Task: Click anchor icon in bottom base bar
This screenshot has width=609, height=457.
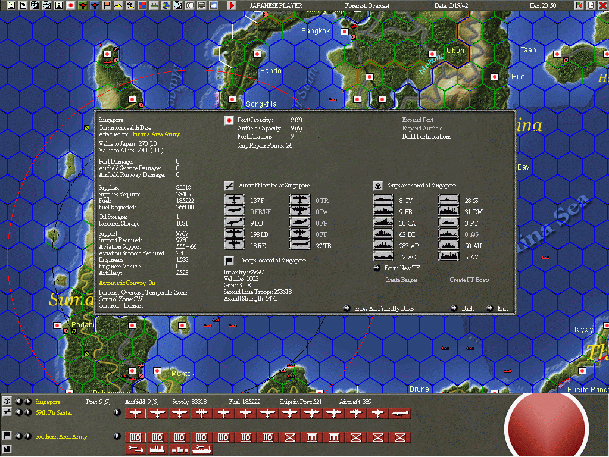Action: (7, 401)
